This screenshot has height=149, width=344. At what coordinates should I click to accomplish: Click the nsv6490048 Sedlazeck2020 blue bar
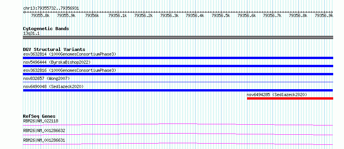[x=178, y=90]
